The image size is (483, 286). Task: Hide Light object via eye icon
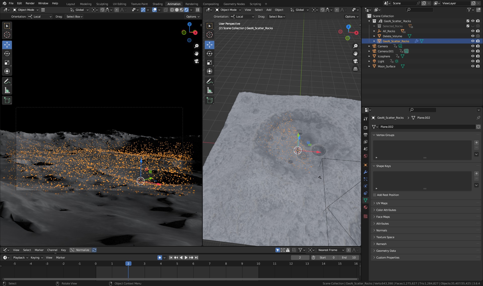tap(473, 61)
